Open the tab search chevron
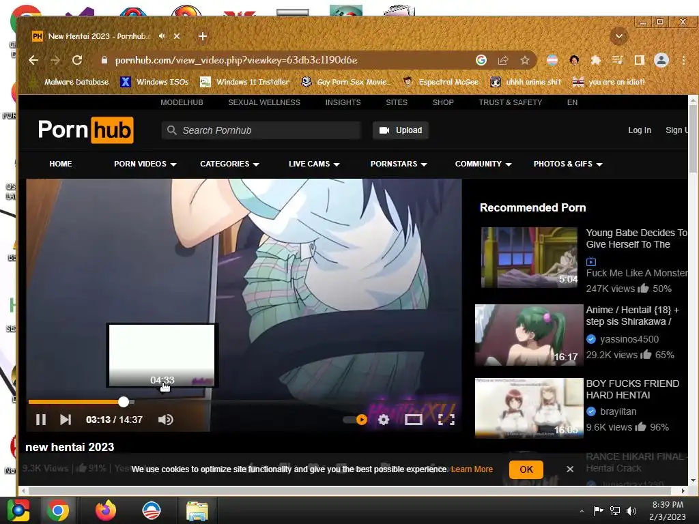 (618, 36)
